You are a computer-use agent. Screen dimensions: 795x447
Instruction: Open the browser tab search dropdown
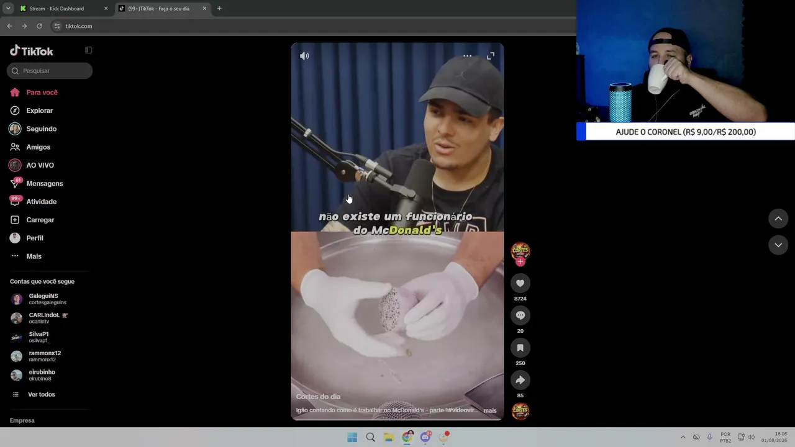pos(8,9)
